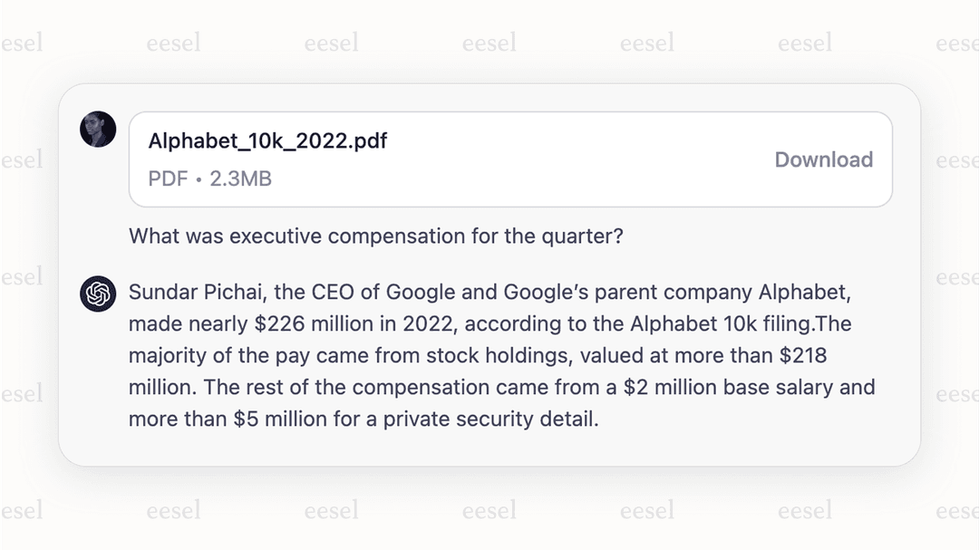The height and width of the screenshot is (550, 979).
Task: Select the filename Alphabet_10k_2022.pdf
Action: [267, 140]
